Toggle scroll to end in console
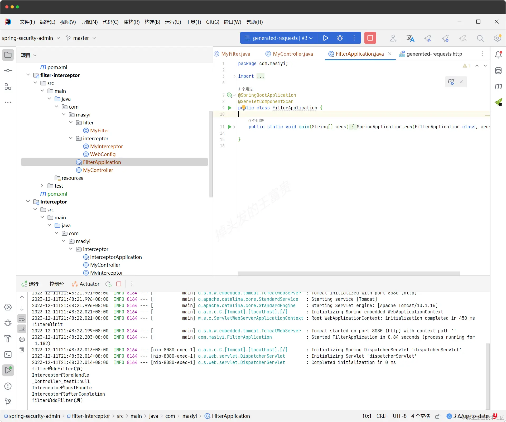This screenshot has width=506, height=422. click(22, 329)
